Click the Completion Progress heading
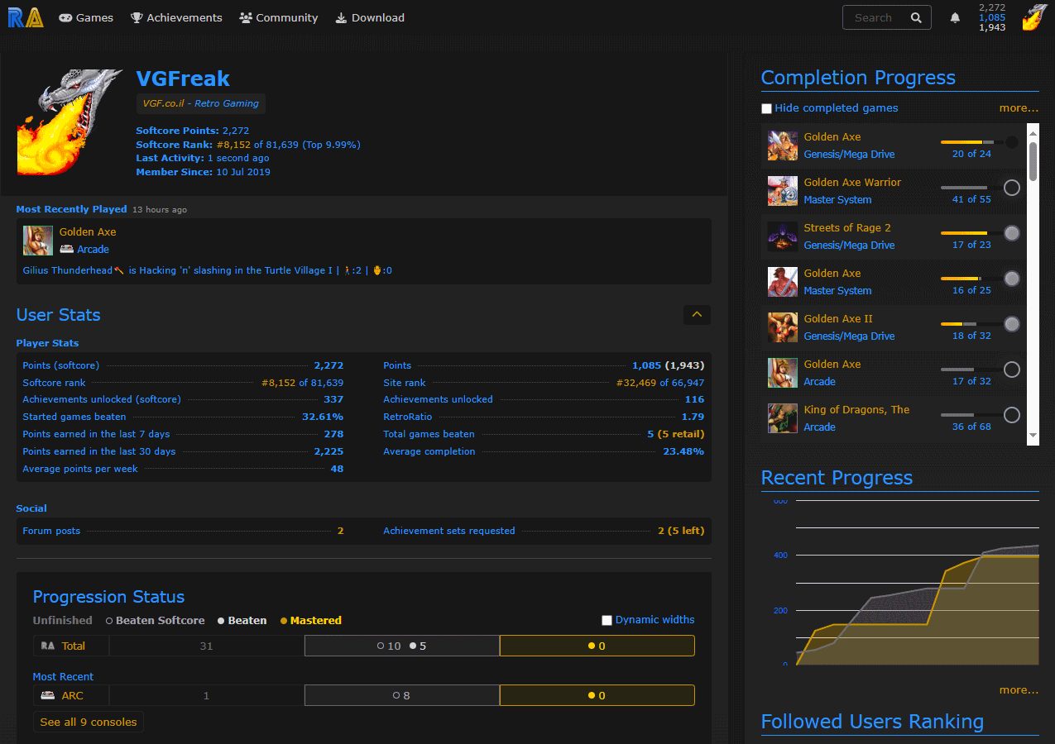This screenshot has height=744, width=1055. (858, 78)
